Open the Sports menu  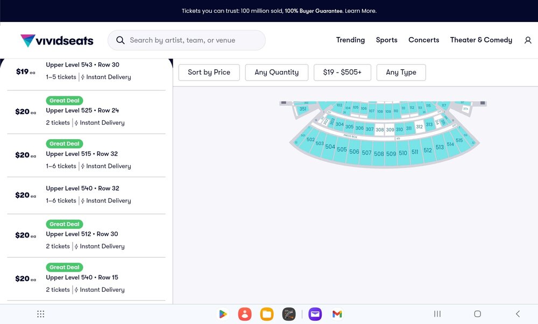tap(386, 40)
